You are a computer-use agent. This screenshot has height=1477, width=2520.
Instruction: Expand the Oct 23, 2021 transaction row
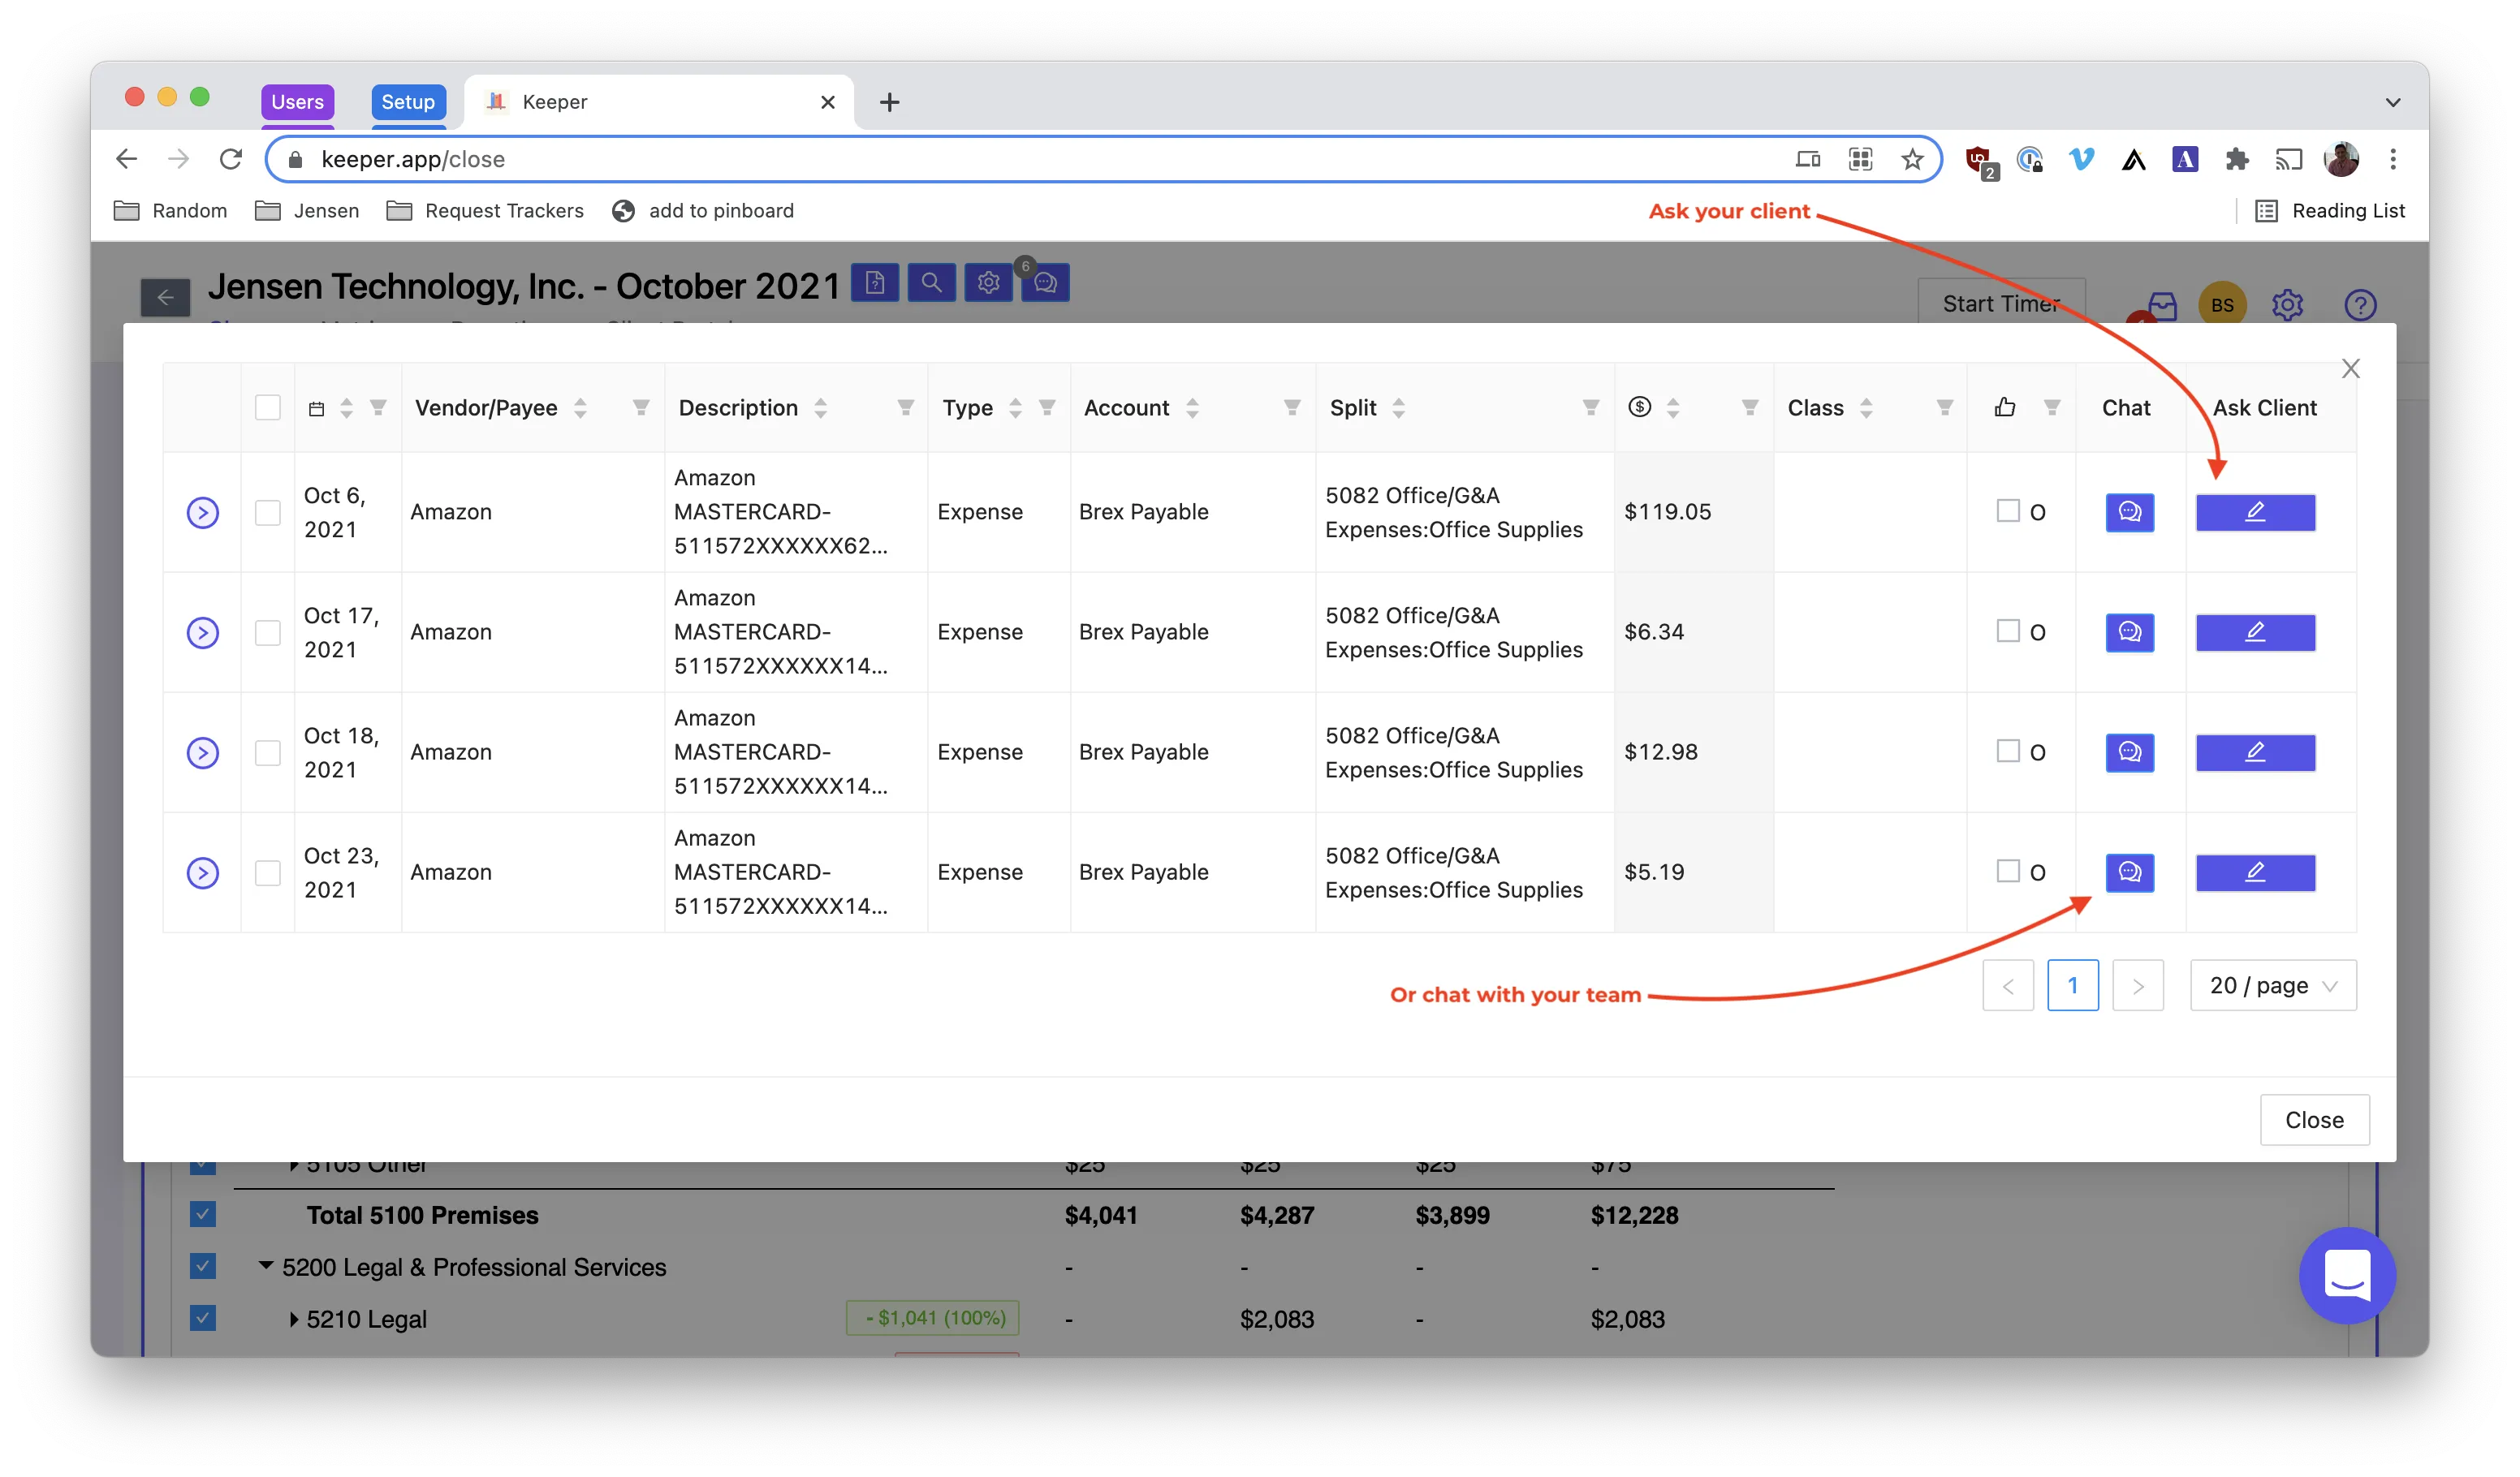click(x=202, y=872)
